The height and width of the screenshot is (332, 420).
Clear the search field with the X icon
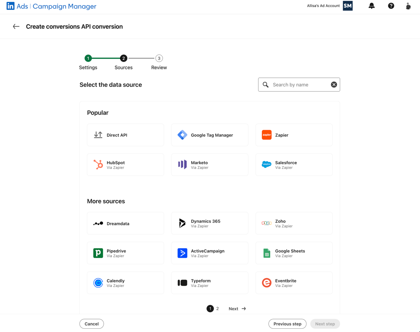tap(334, 85)
